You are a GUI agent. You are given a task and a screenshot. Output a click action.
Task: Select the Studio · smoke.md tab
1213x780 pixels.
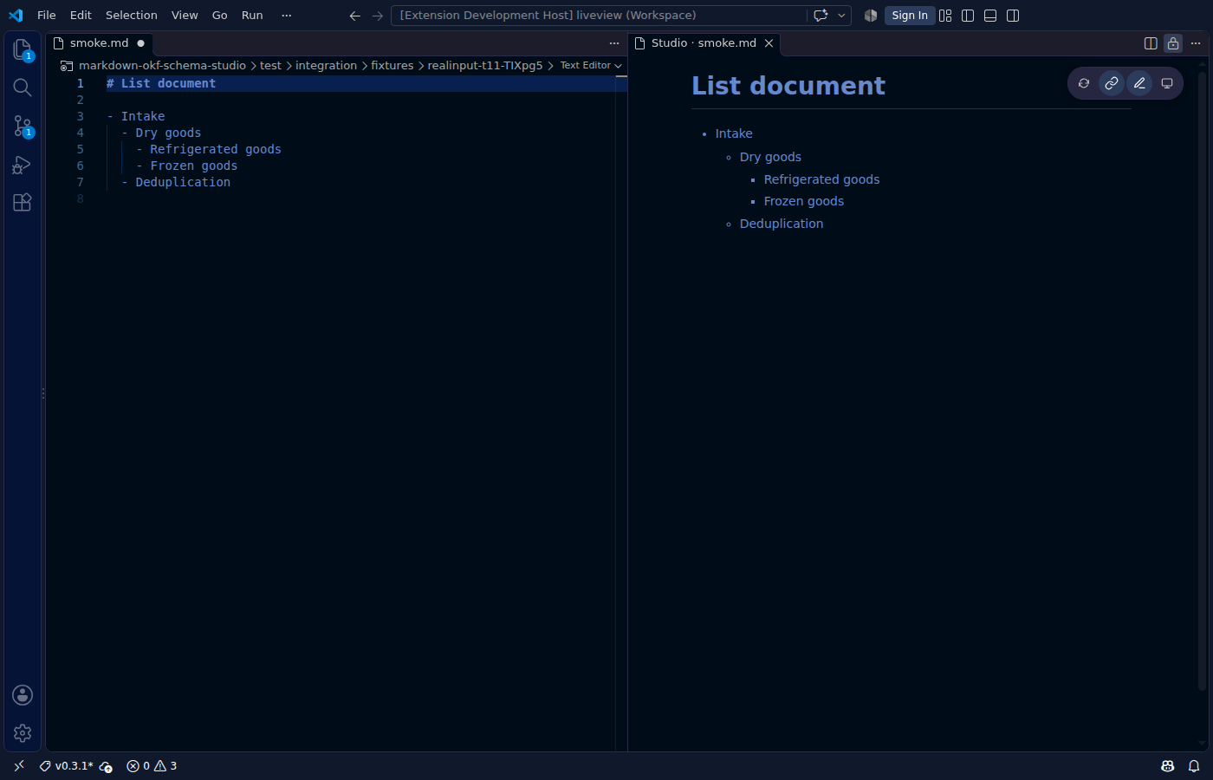tap(704, 43)
